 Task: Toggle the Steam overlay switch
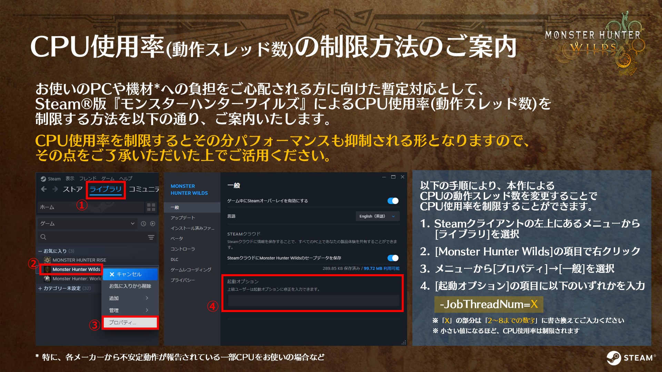[393, 201]
